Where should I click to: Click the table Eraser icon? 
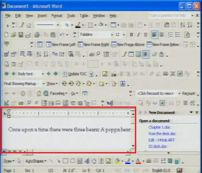click(x=29, y=25)
